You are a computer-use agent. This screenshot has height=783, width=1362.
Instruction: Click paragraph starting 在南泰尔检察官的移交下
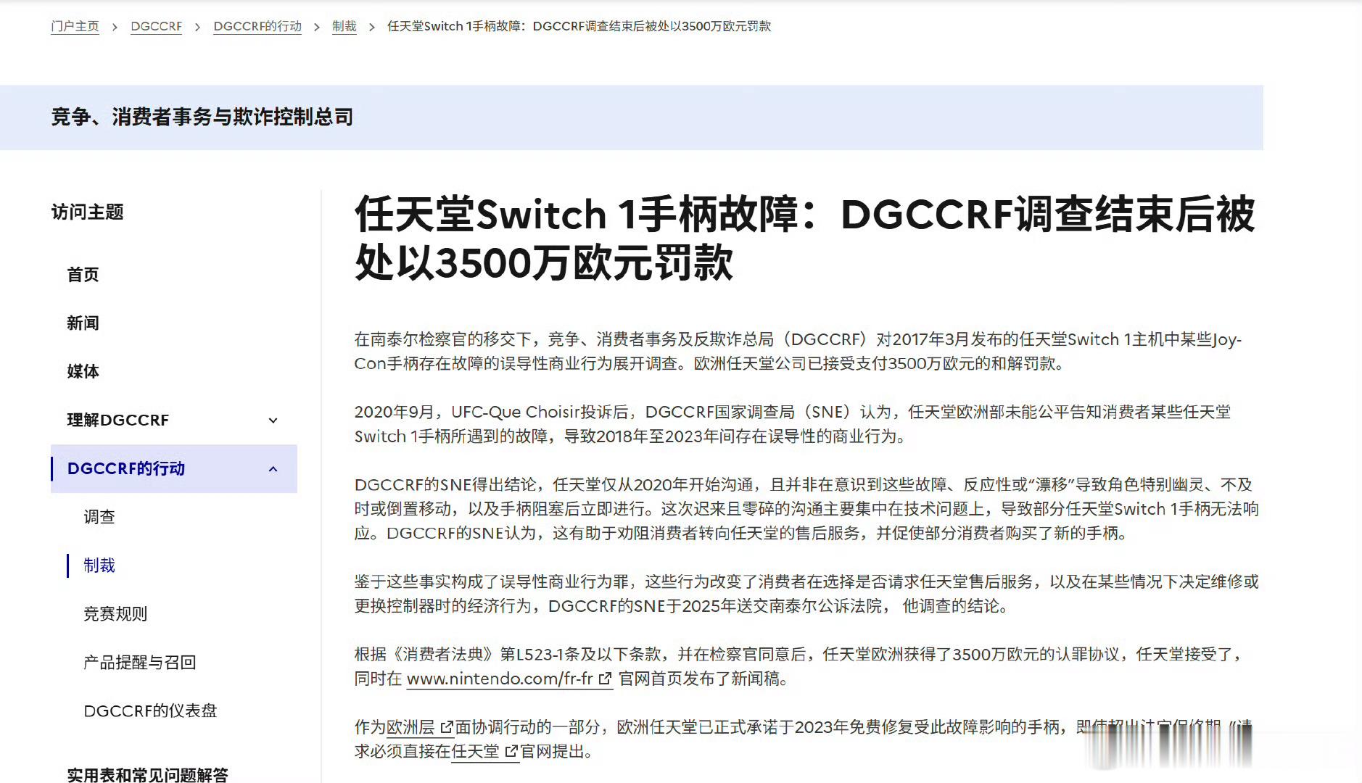(798, 352)
